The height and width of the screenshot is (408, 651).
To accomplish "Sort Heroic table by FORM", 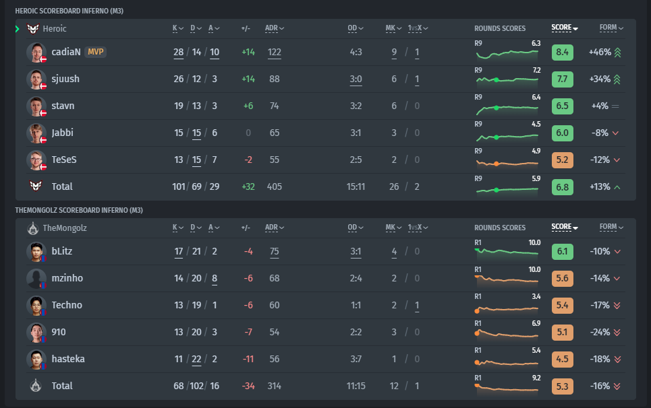I will coord(611,28).
